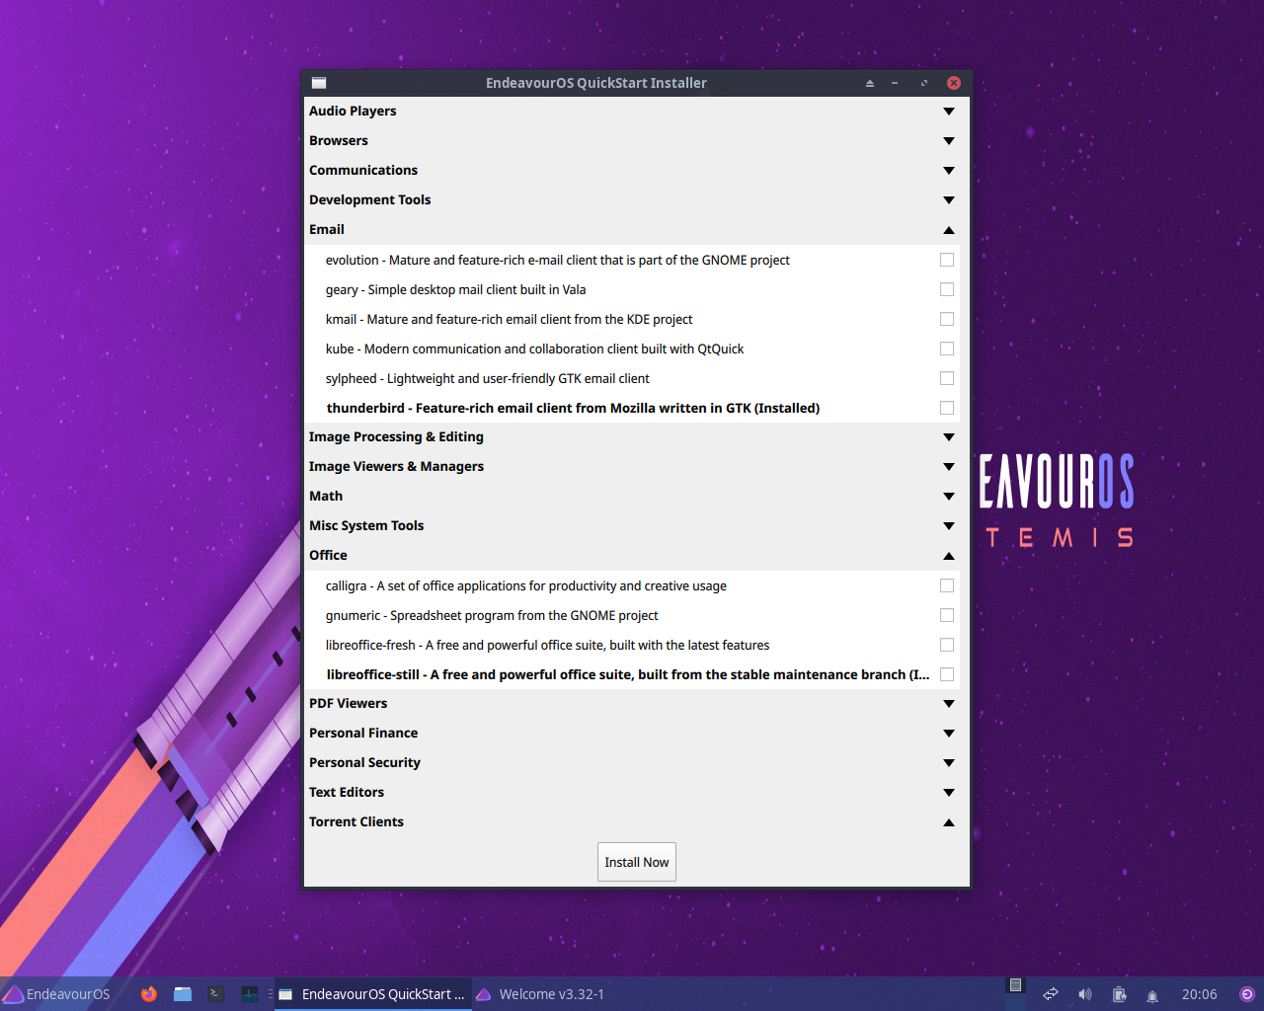Open the session logout icon

pos(1247,994)
